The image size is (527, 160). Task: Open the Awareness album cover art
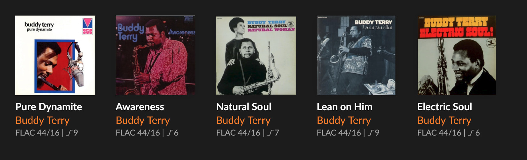click(x=155, y=55)
